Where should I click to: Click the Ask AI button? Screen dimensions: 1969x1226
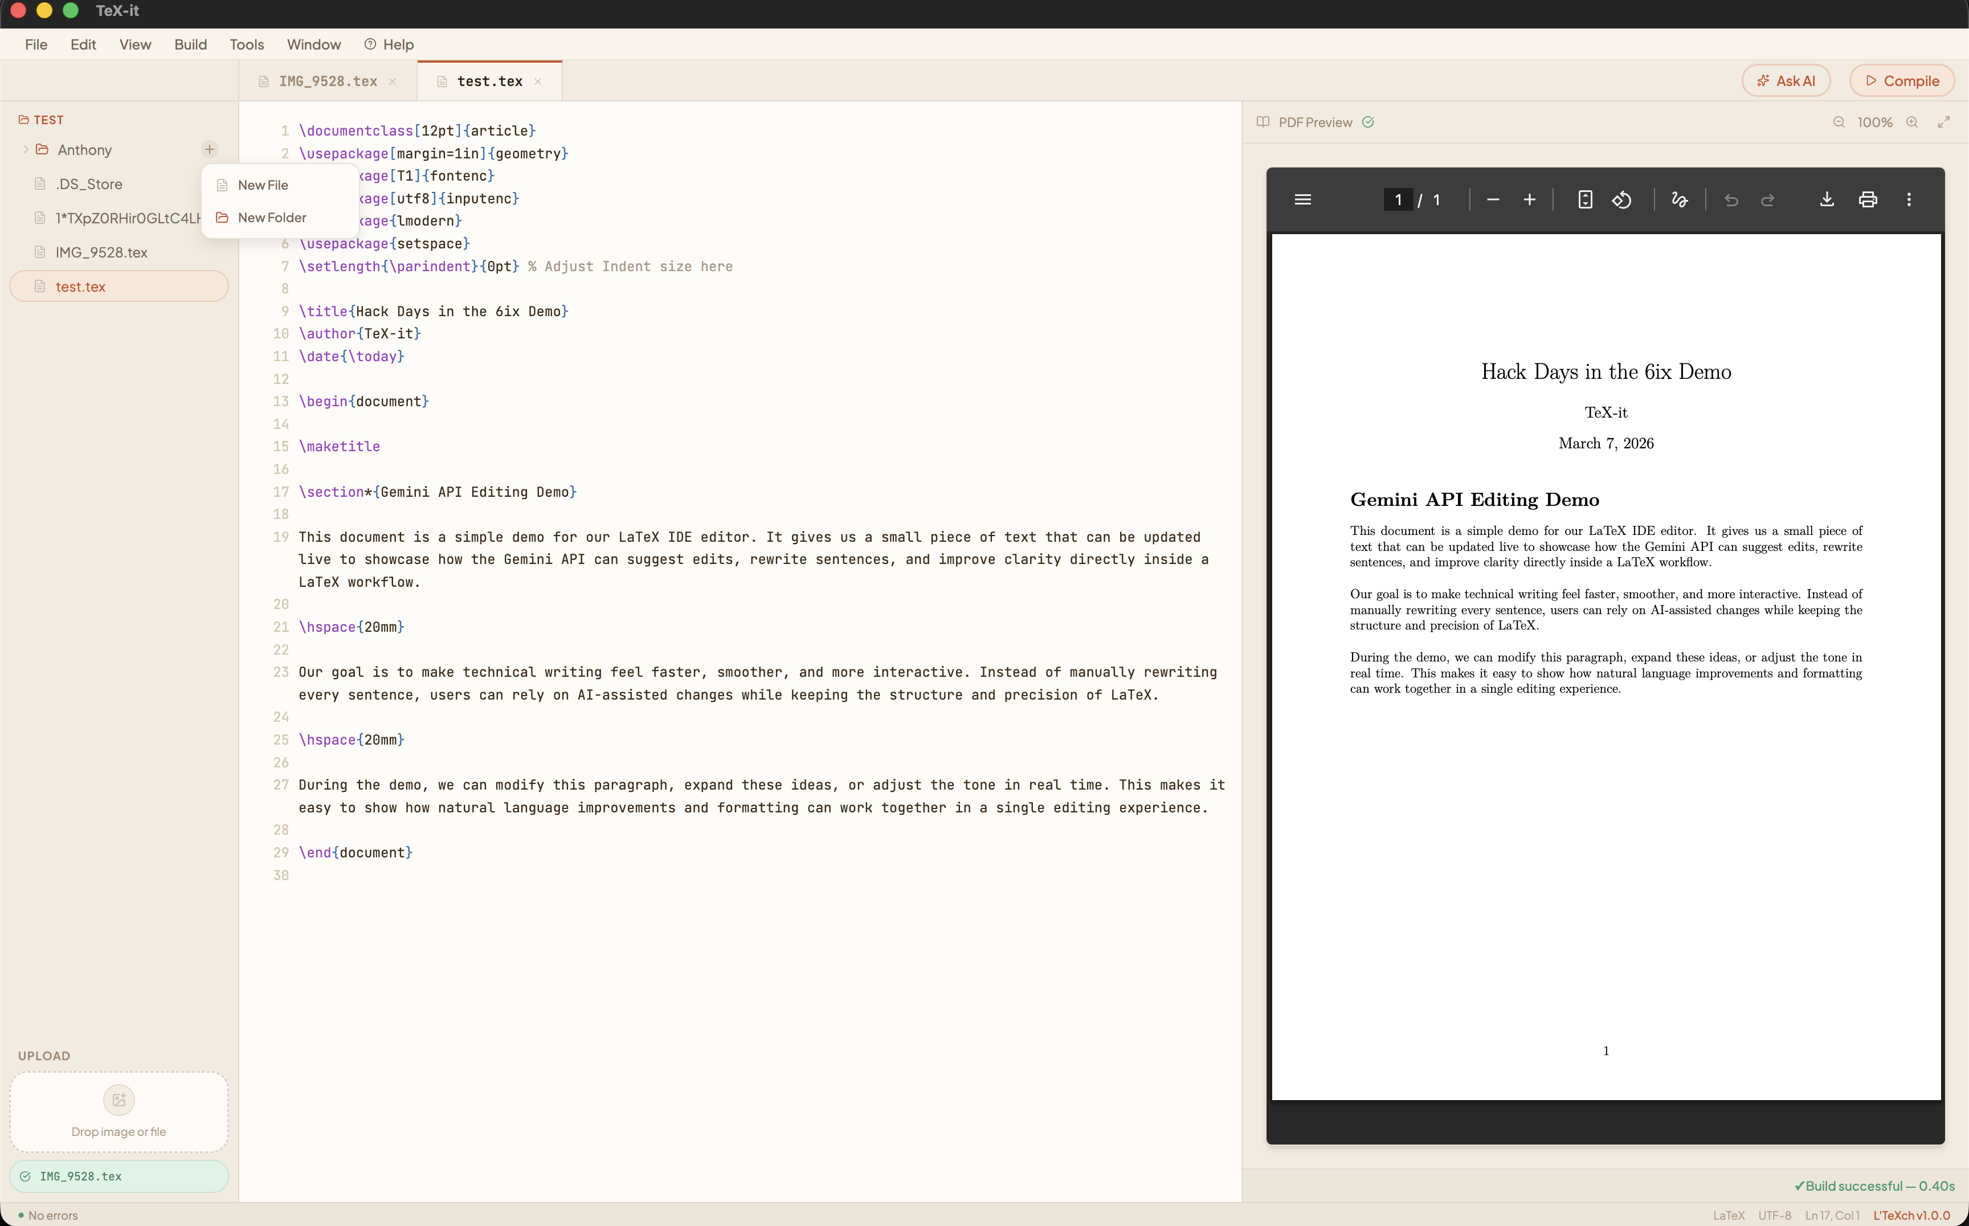coord(1786,81)
